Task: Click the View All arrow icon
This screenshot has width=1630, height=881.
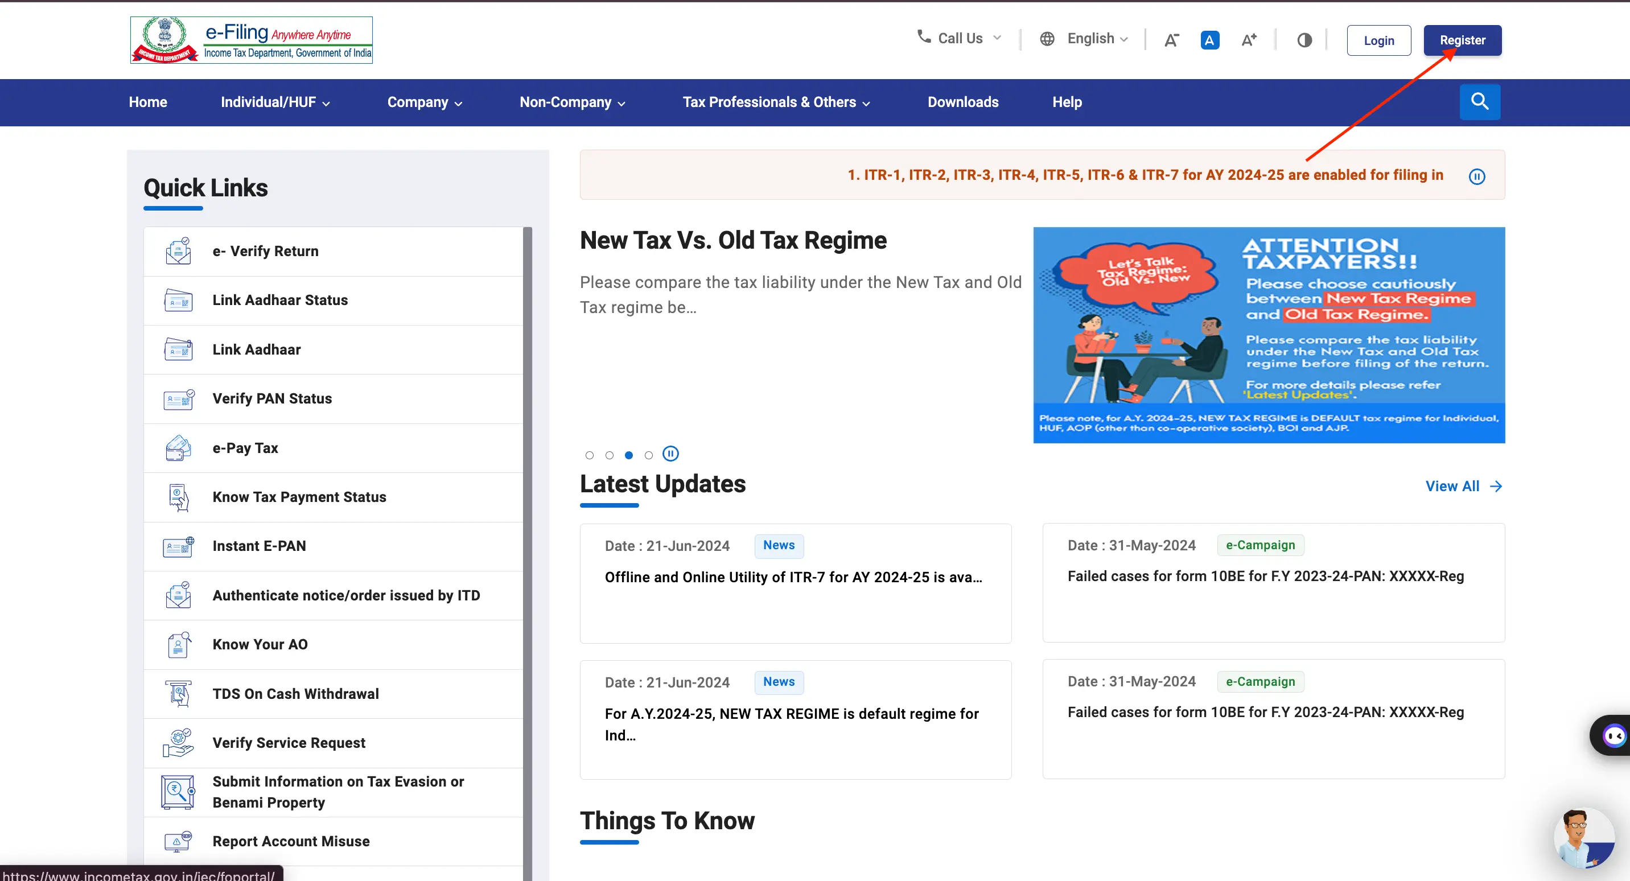Action: (x=1496, y=486)
